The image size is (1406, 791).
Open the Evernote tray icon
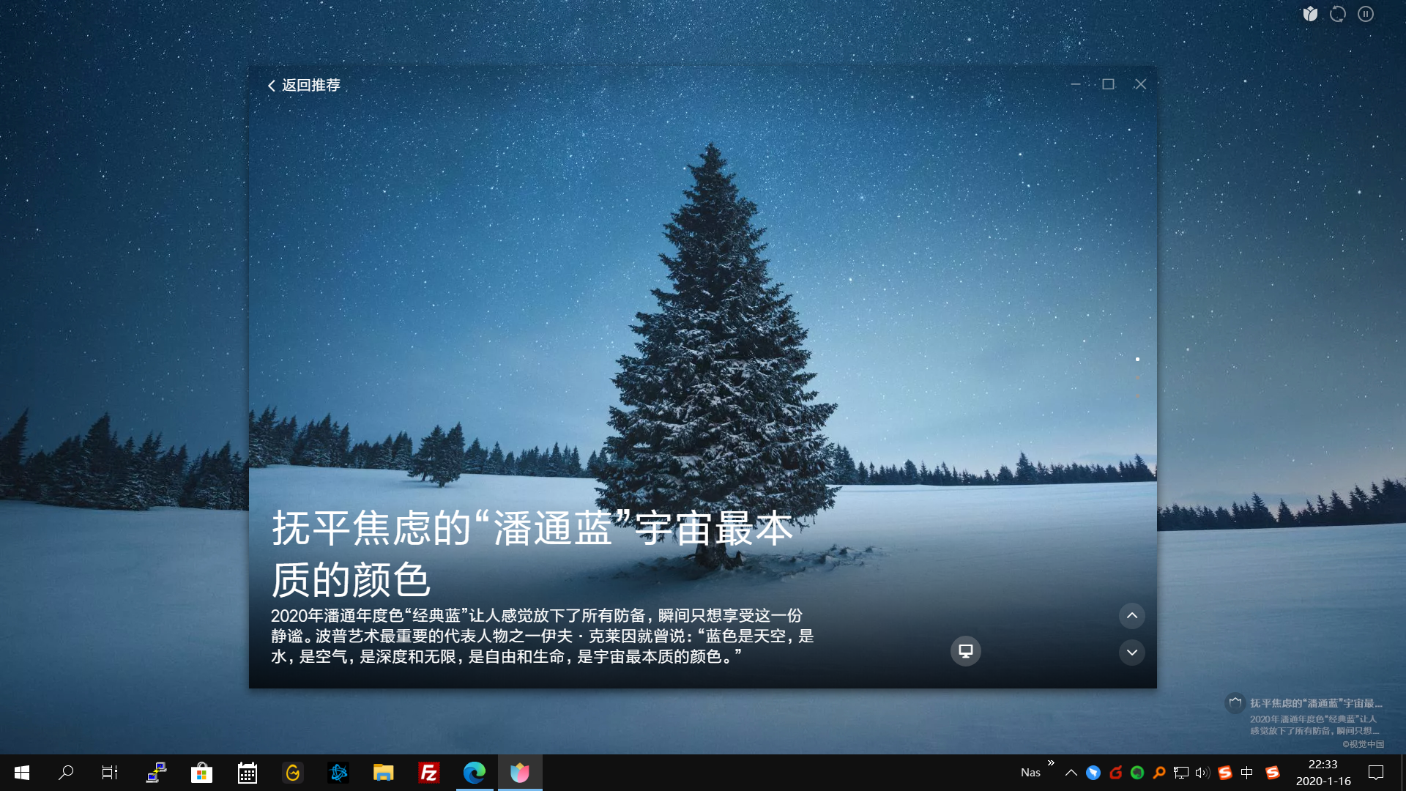pyautogui.click(x=1137, y=773)
